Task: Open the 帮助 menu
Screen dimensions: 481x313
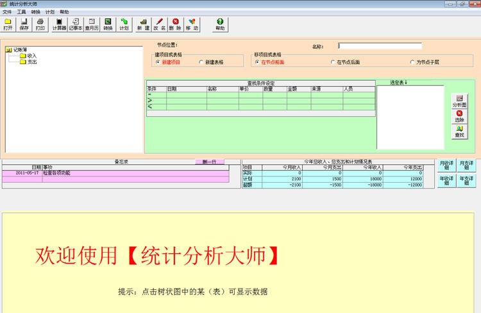Action: click(64, 12)
